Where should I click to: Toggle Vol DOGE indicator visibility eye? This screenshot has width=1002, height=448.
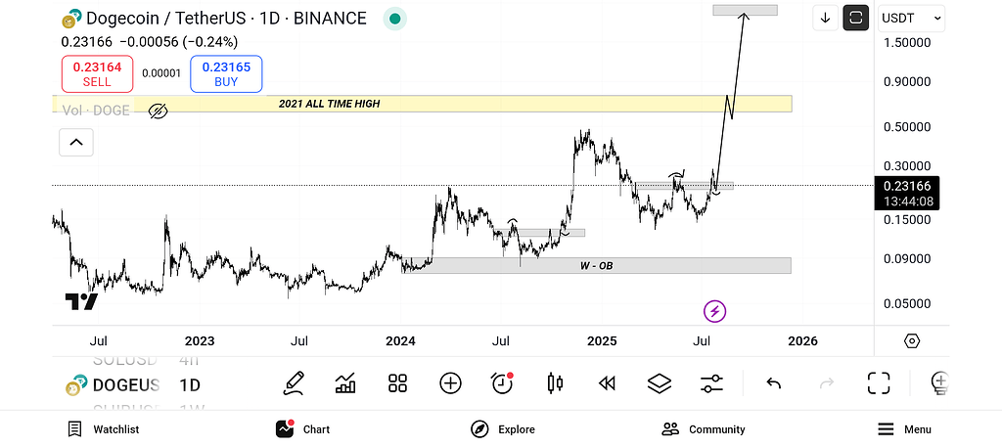(x=158, y=112)
